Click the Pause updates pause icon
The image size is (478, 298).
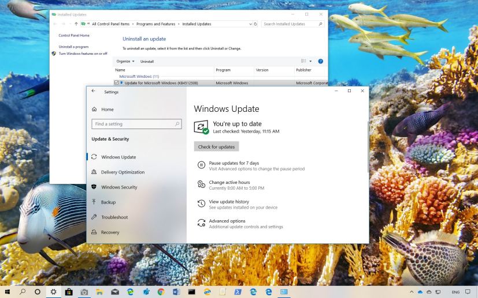(201, 165)
